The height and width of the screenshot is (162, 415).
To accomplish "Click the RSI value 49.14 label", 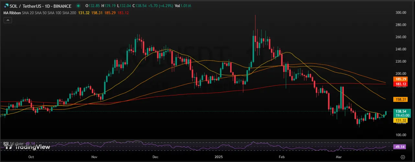I will coord(398,147).
